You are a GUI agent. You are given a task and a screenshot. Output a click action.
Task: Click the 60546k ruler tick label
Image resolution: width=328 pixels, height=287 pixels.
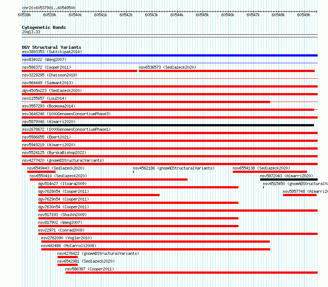228,15
